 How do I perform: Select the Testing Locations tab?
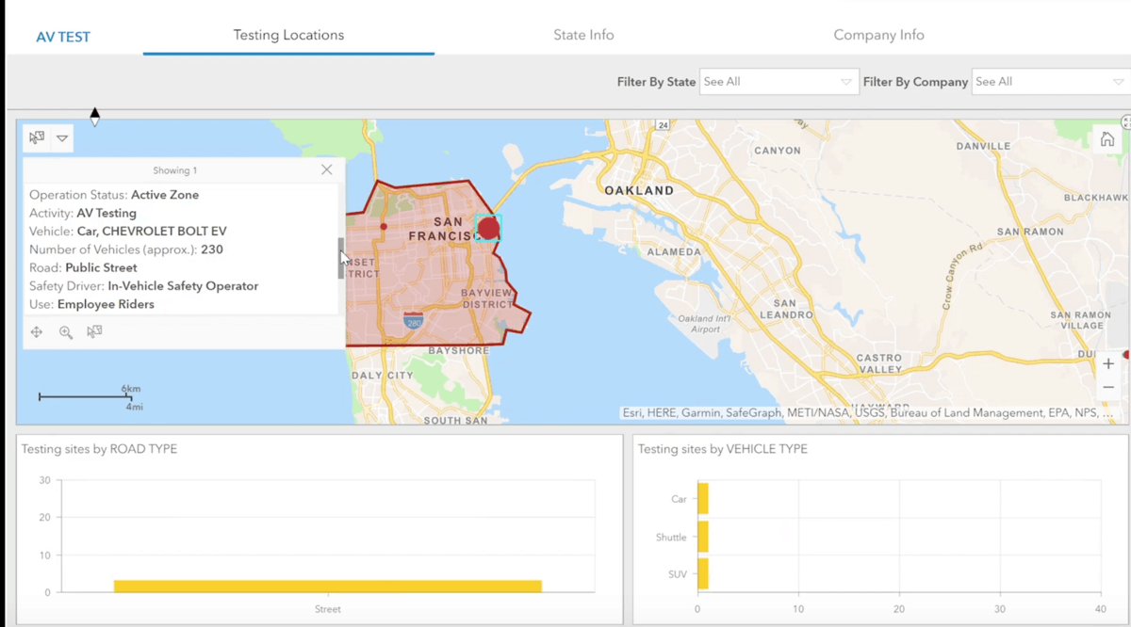pyautogui.click(x=288, y=35)
